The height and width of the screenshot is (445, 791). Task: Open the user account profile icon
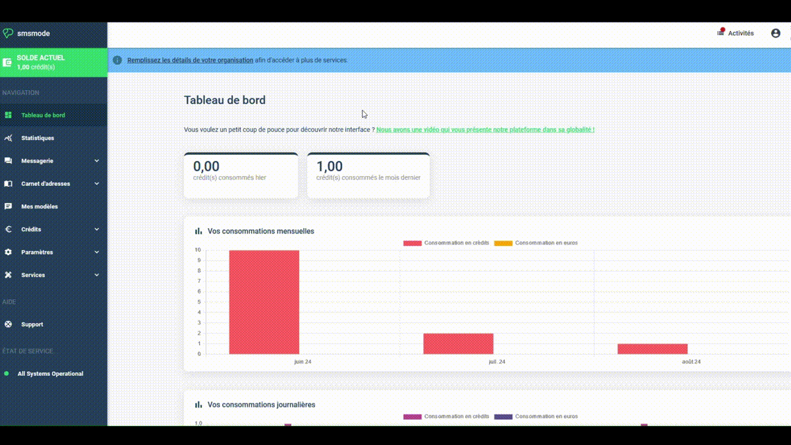pos(775,33)
